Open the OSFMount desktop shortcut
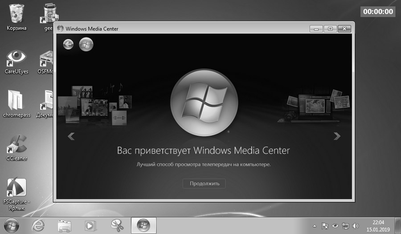This screenshot has height=234, width=401. pyautogui.click(x=46, y=62)
